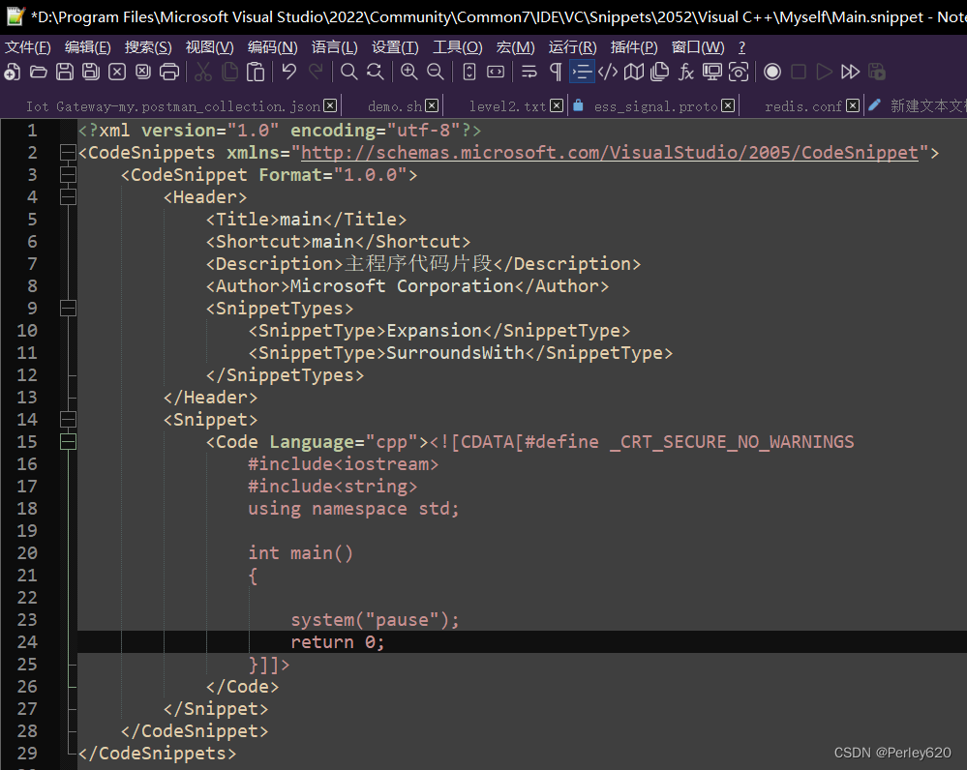Start macro recording
The image size is (967, 770).
tap(772, 73)
